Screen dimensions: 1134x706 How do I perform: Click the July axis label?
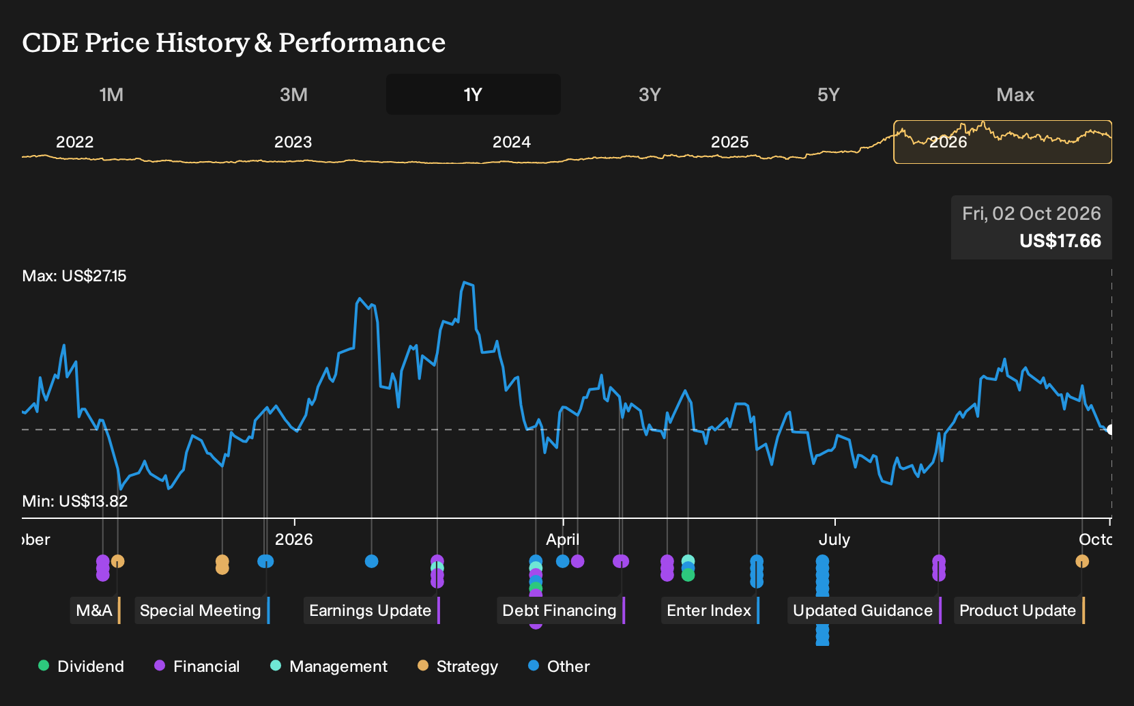point(834,539)
